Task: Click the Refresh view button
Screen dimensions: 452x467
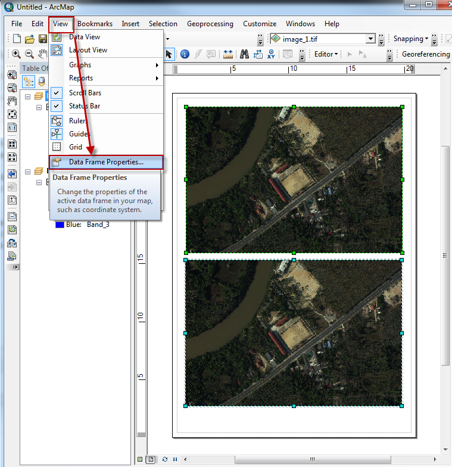Action: click(165, 459)
